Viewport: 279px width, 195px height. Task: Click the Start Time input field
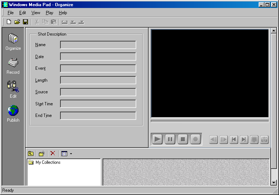tap(98, 104)
